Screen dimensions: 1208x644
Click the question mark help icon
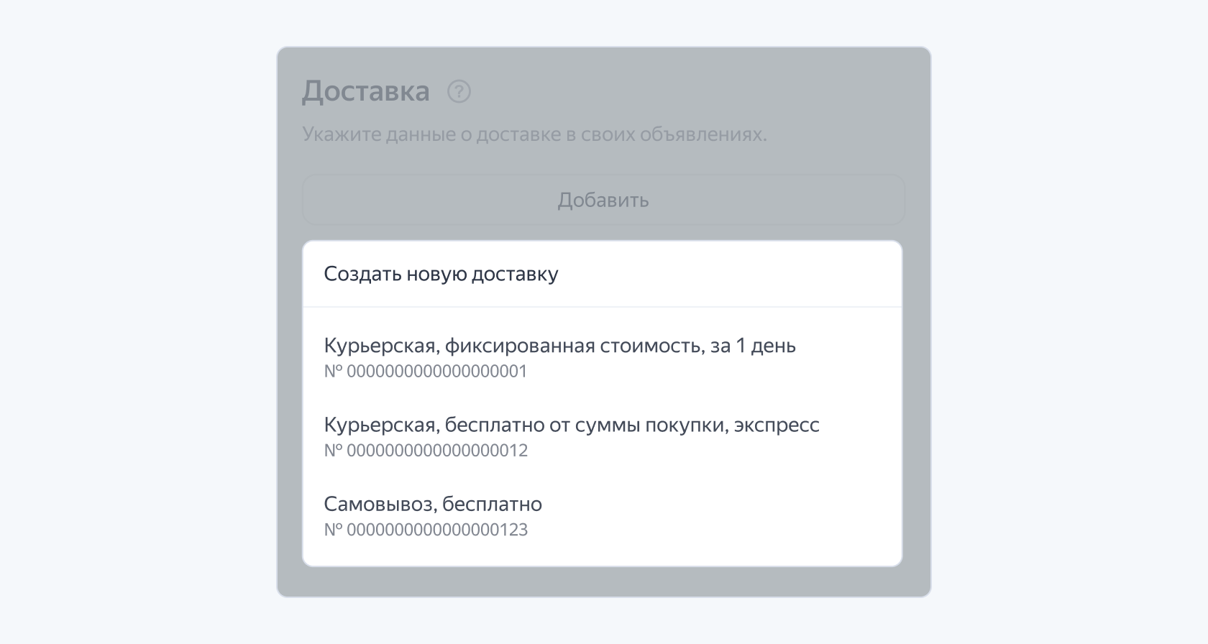point(459,92)
